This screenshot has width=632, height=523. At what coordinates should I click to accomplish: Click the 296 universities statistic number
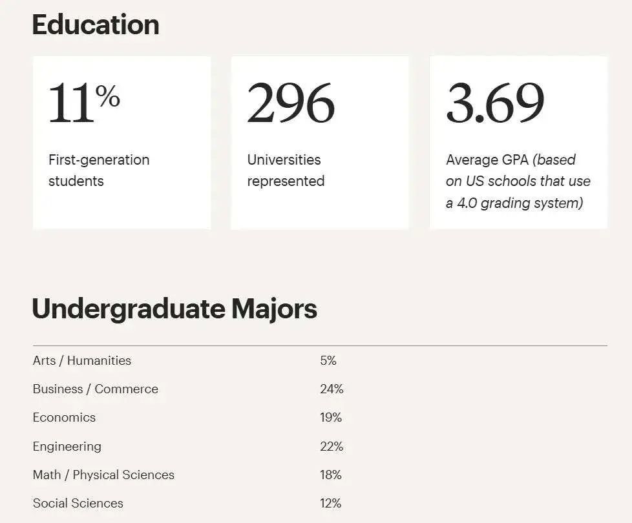[291, 103]
